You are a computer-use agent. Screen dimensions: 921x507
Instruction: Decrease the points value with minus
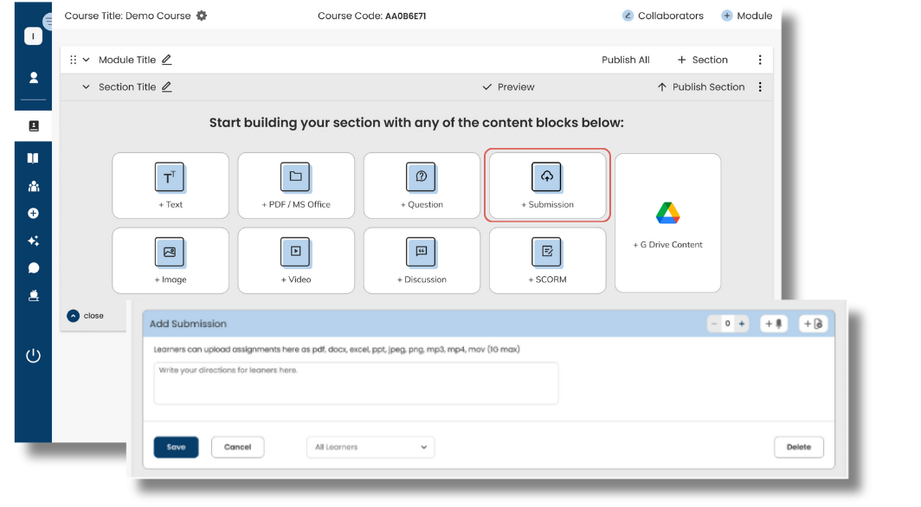[x=714, y=324]
